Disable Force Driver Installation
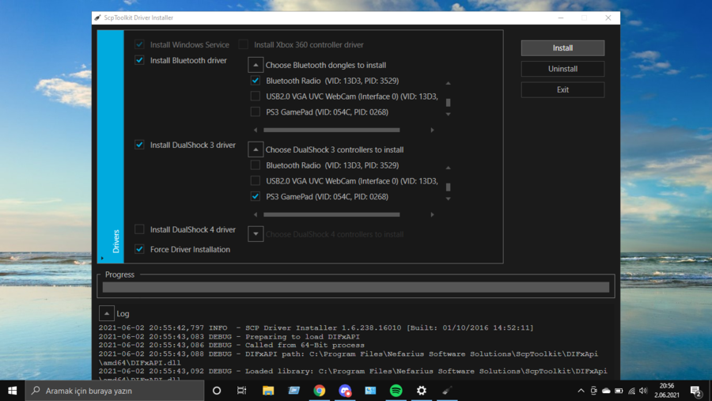 pyautogui.click(x=140, y=249)
